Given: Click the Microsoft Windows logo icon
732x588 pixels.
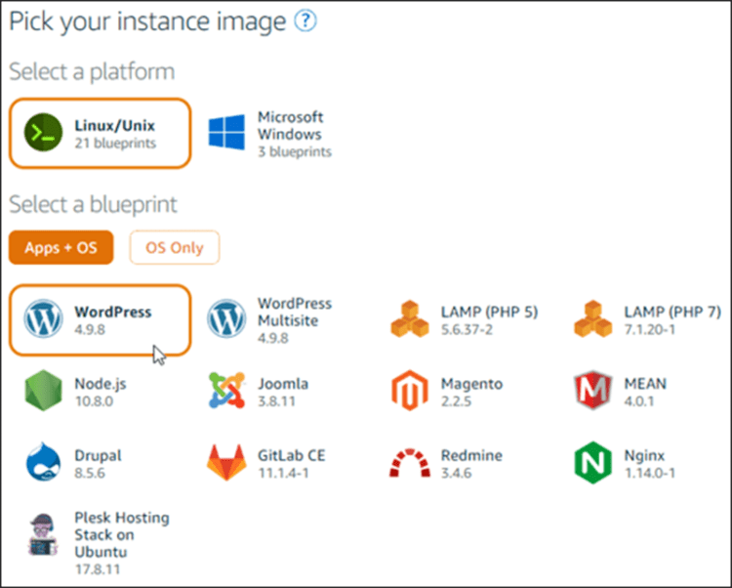Looking at the screenshot, I should [x=226, y=133].
